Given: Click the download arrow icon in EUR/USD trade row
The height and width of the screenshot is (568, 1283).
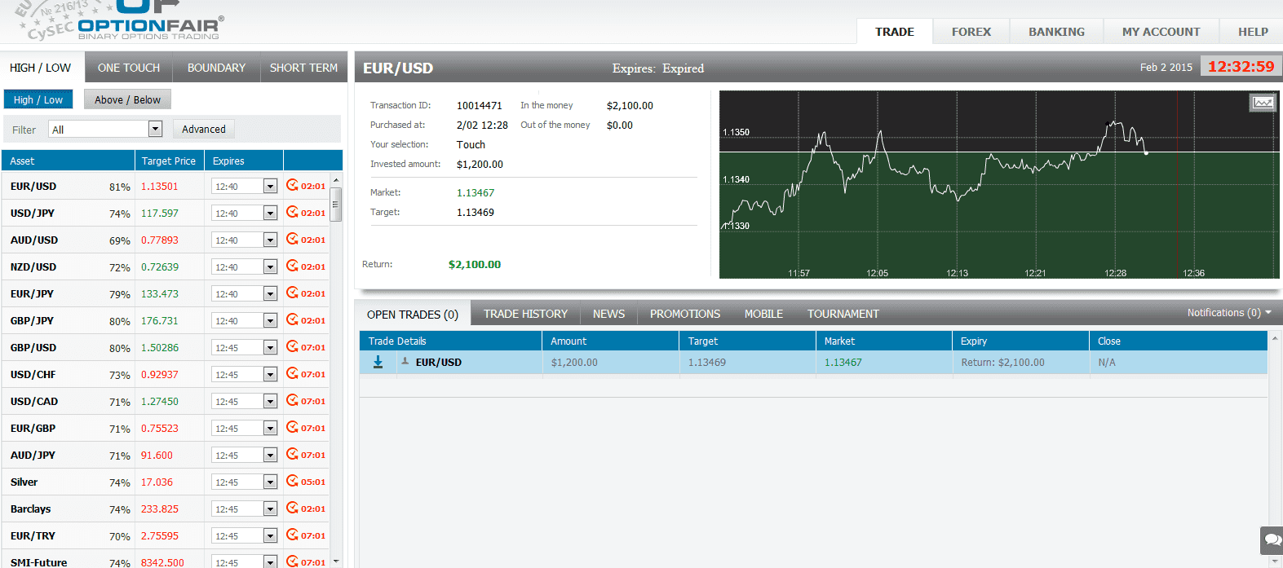Looking at the screenshot, I should click(x=378, y=363).
